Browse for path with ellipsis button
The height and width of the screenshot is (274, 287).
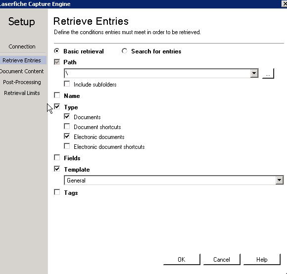[268, 73]
